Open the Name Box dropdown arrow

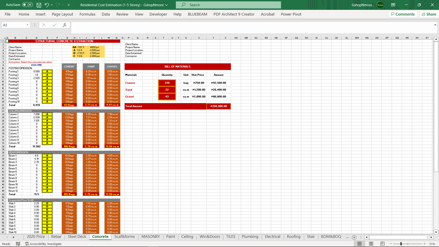click(x=28, y=25)
